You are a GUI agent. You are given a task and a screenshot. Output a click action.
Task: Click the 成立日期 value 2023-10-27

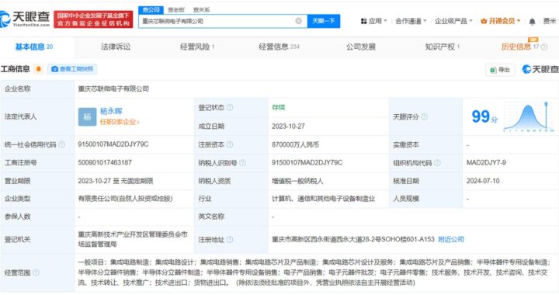coord(288,126)
